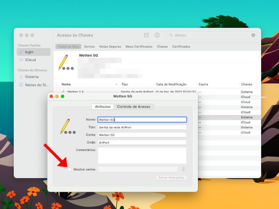
Task: Click the Mostrar senha password field
Action: click(x=138, y=169)
